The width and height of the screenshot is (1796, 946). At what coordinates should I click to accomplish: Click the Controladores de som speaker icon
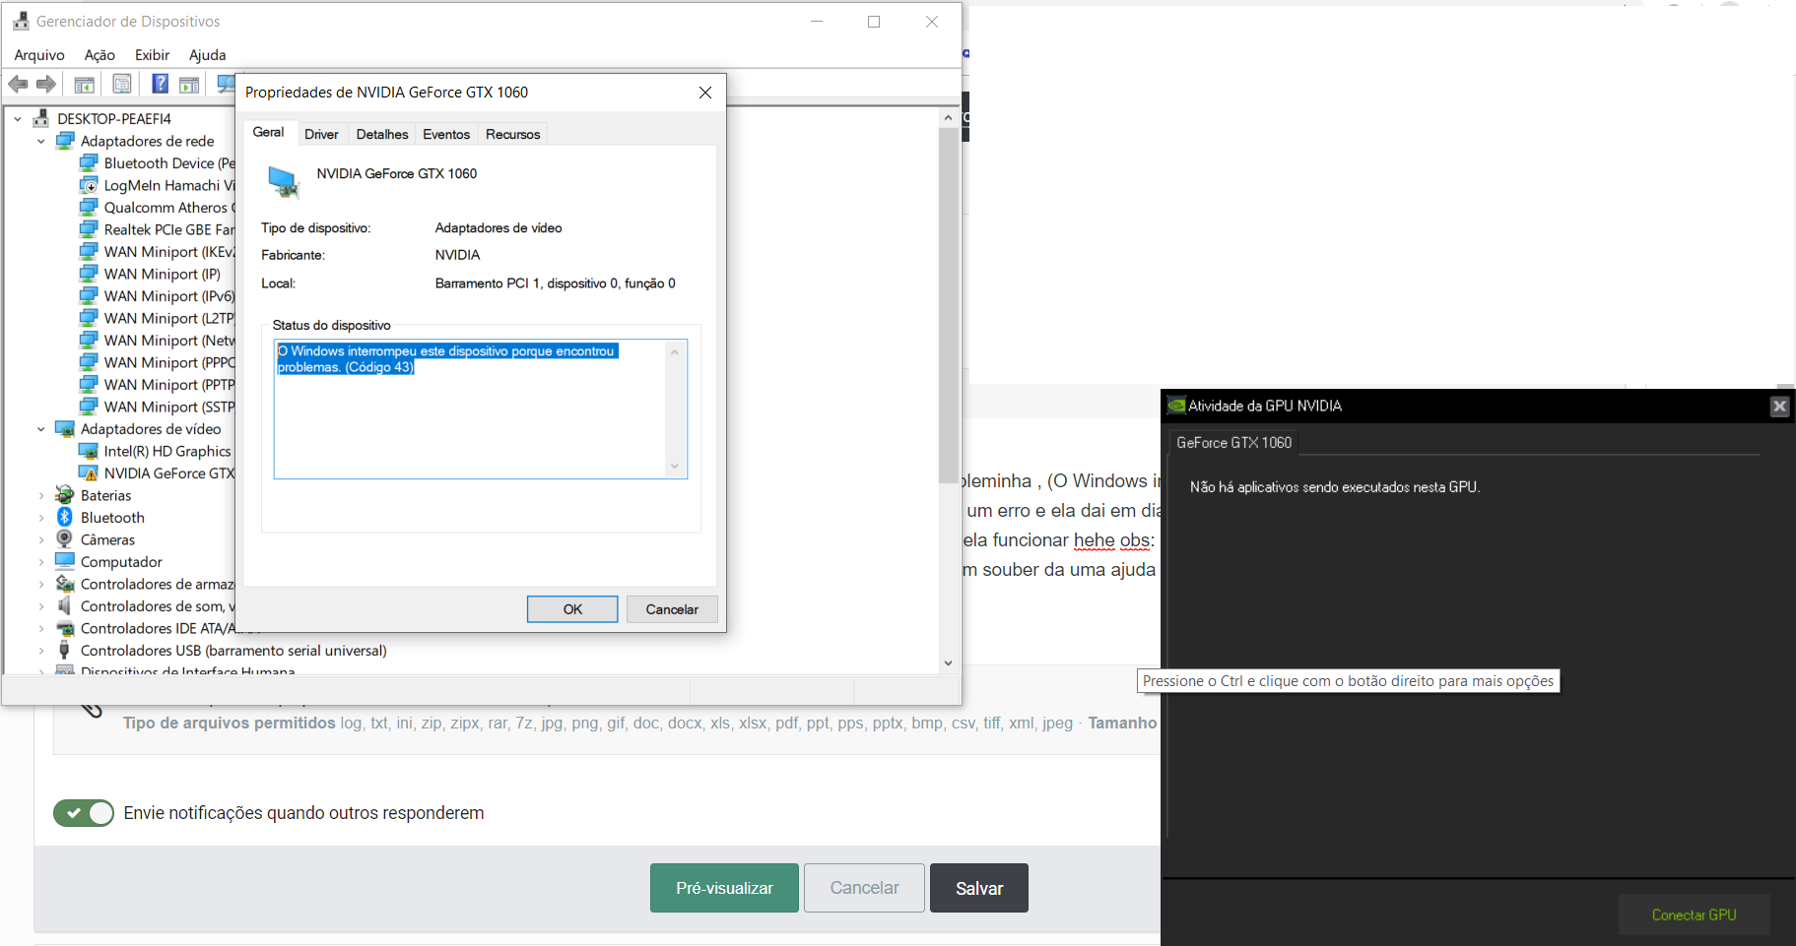(x=65, y=606)
